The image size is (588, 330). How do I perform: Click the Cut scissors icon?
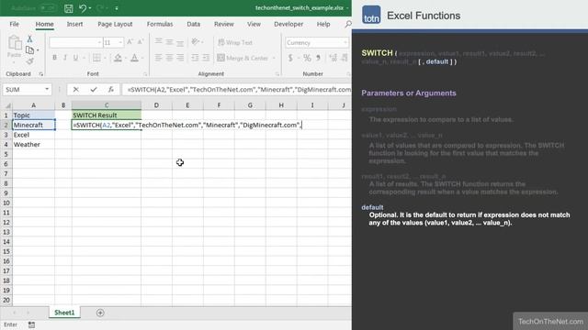click(x=29, y=38)
